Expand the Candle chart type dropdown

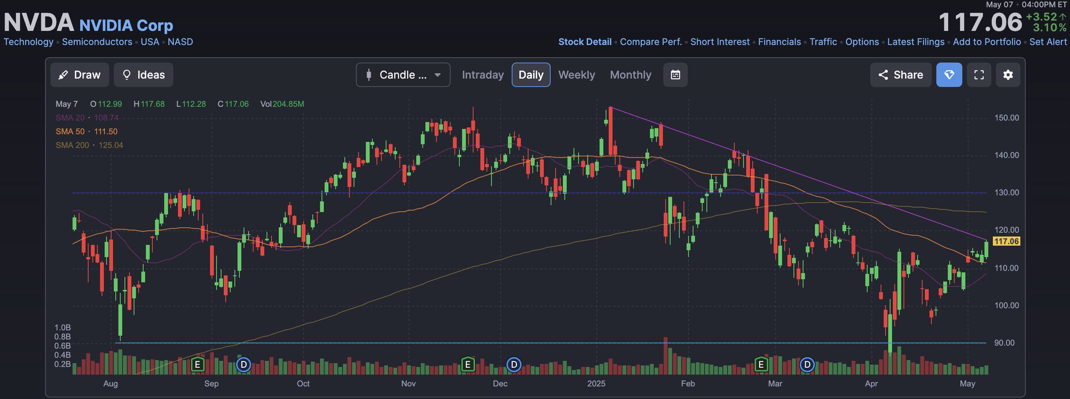[x=403, y=75]
